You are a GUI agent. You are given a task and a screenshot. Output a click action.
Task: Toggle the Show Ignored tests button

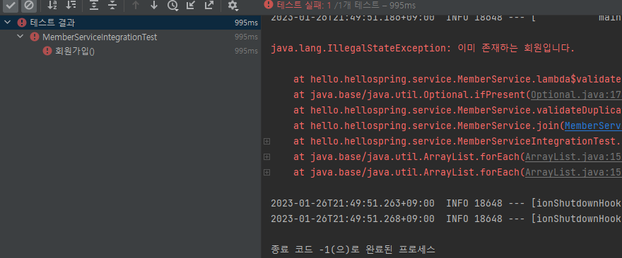[28, 5]
